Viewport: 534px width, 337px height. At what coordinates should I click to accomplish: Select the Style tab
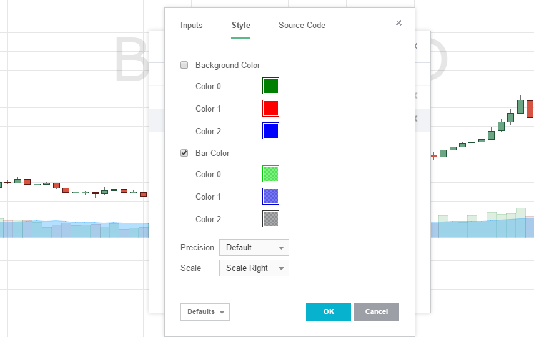(x=240, y=26)
